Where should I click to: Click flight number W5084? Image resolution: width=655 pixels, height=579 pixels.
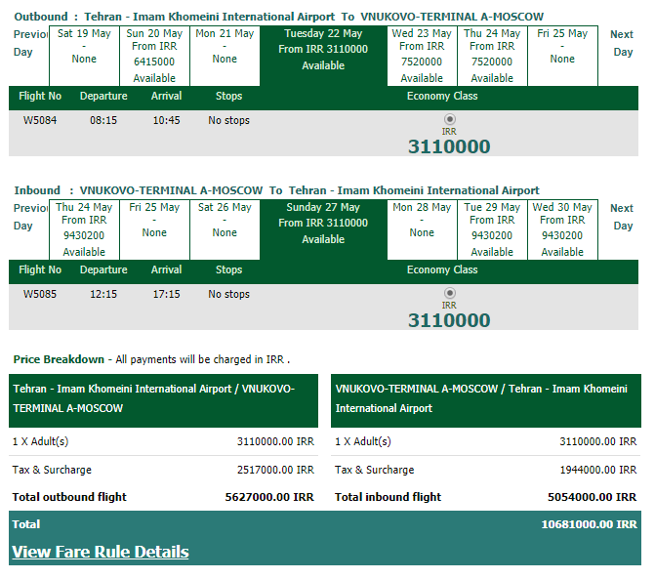[40, 120]
